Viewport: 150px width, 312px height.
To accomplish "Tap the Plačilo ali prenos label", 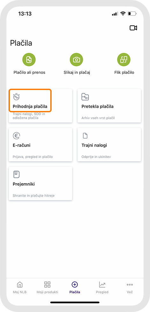I will point(29,73).
